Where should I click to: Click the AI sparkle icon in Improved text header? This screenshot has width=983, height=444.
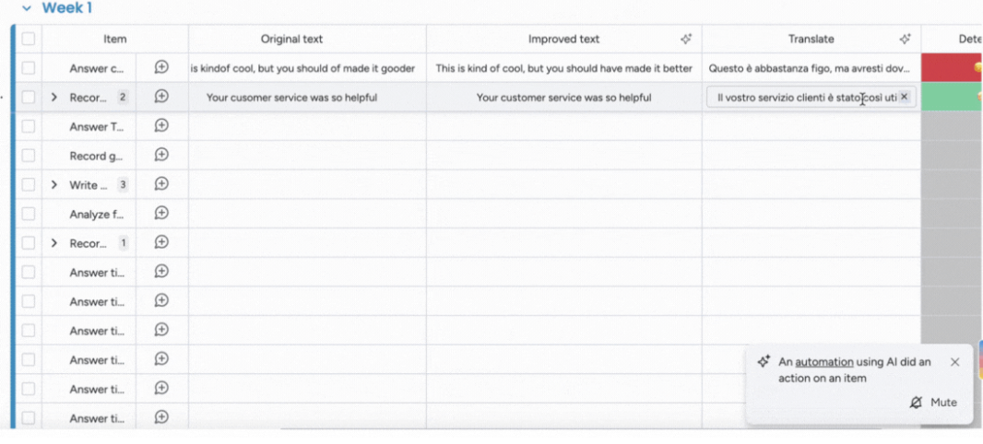point(686,39)
